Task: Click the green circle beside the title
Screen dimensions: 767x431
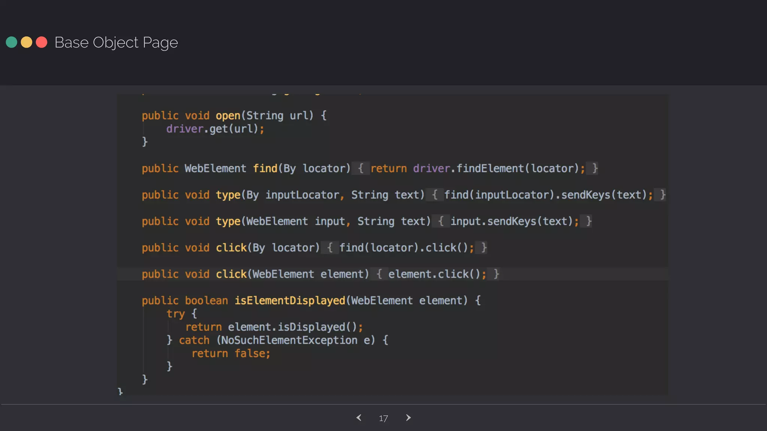Action: (12, 42)
